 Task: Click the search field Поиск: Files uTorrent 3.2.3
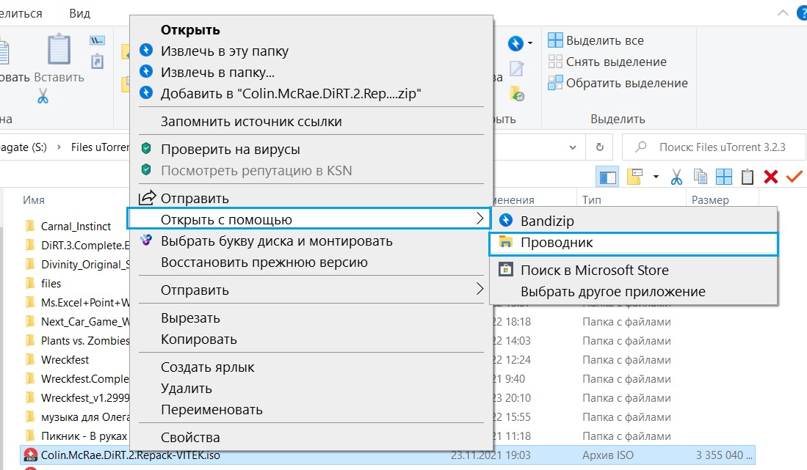coord(713,147)
